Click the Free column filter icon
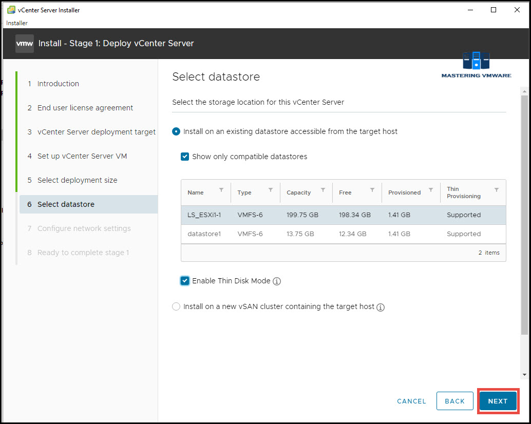The image size is (531, 424). [372, 190]
